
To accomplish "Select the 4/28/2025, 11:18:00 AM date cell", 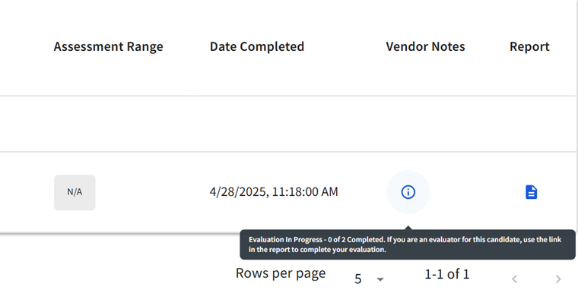I will tap(274, 192).
